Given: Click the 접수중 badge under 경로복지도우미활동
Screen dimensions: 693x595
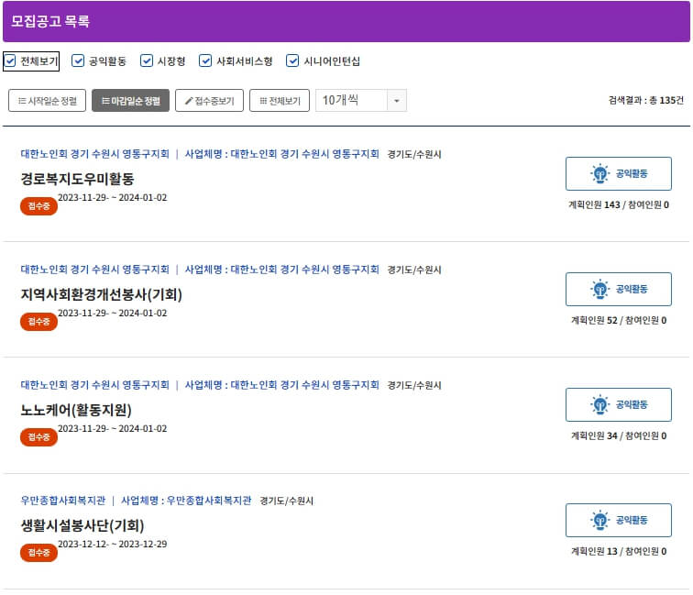Looking at the screenshot, I should point(38,206).
